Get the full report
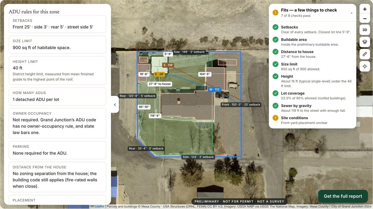The width and height of the screenshot is (373, 209). 343,196
